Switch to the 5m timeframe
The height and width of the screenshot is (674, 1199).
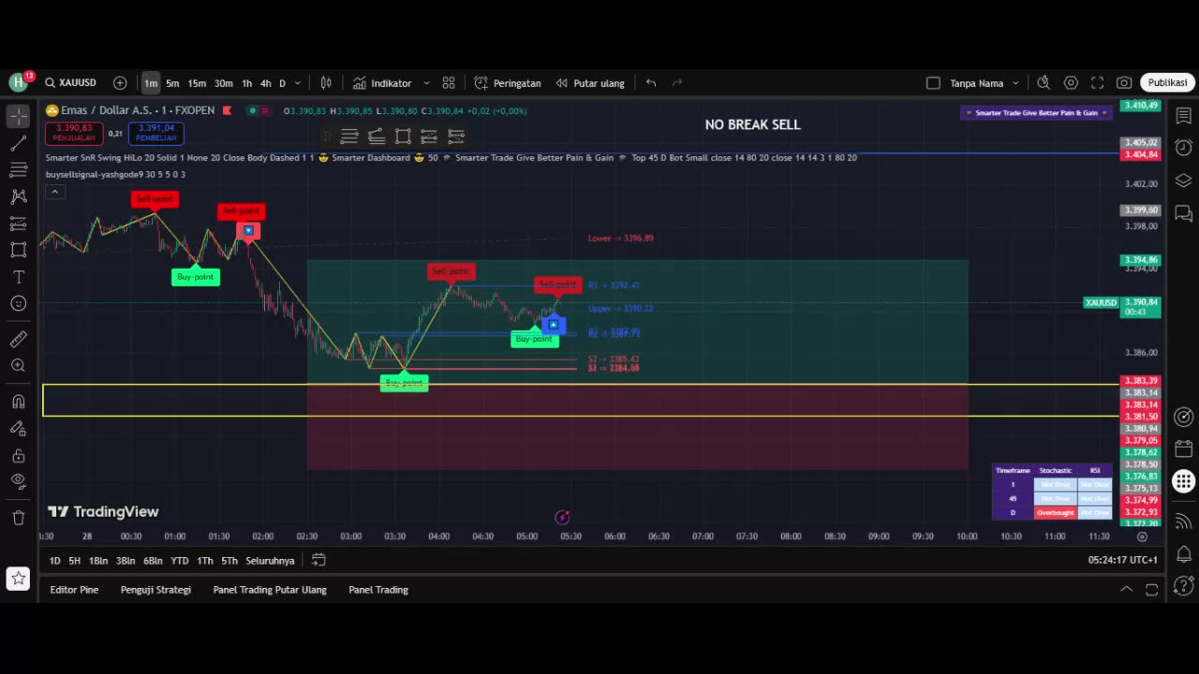point(172,83)
